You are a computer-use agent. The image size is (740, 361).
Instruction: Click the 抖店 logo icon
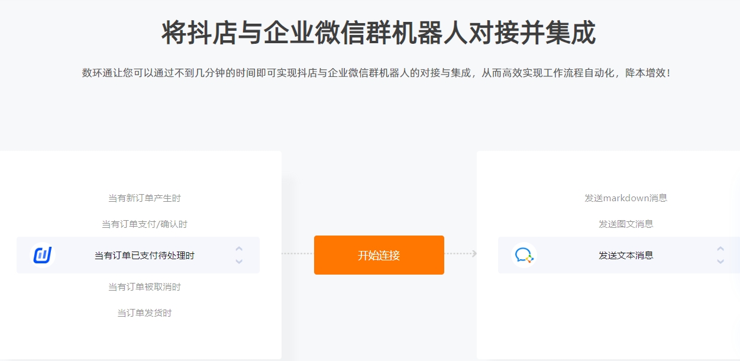coord(43,255)
